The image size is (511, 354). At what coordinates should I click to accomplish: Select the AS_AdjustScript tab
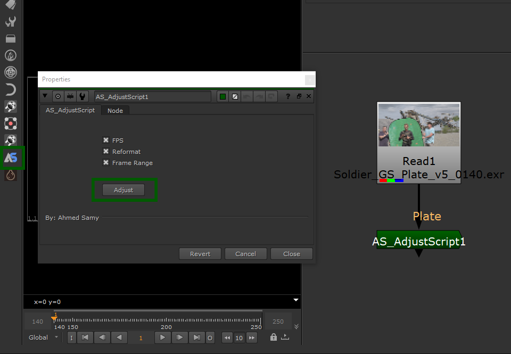70,110
